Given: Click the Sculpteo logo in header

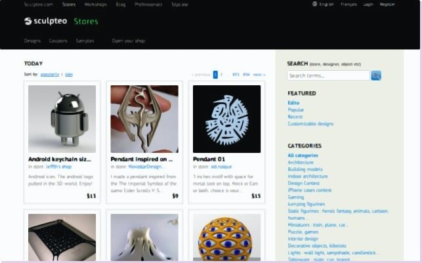Looking at the screenshot, I should [x=45, y=21].
